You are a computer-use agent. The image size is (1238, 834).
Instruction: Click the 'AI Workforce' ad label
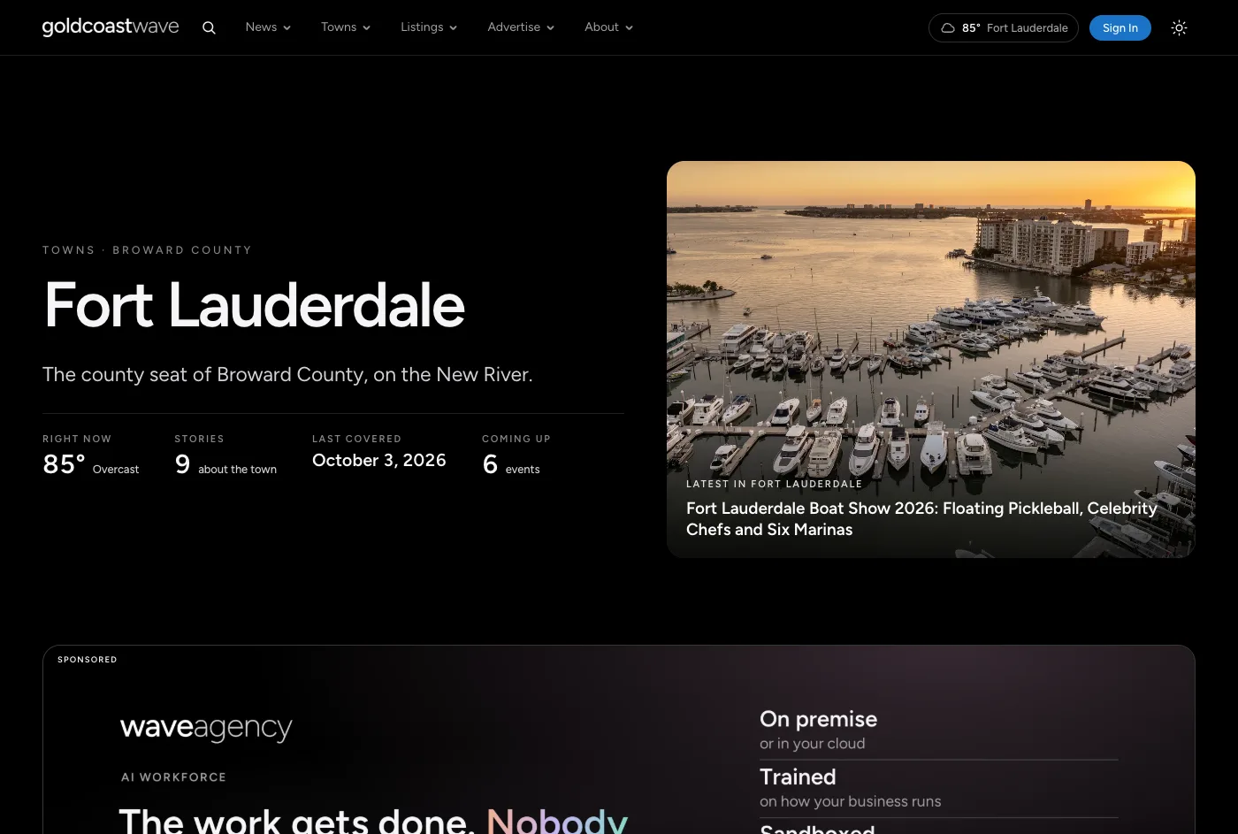173,777
